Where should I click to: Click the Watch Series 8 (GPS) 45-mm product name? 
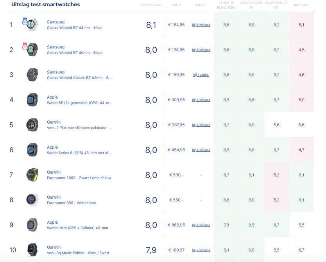click(x=79, y=153)
